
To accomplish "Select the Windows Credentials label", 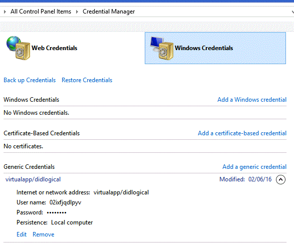I will coord(204,48).
